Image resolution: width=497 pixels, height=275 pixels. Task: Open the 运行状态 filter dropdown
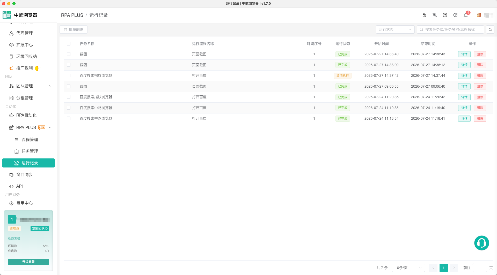[395, 29]
